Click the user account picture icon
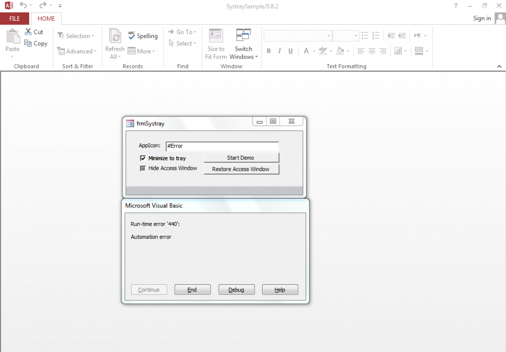The image size is (506, 352). [500, 18]
